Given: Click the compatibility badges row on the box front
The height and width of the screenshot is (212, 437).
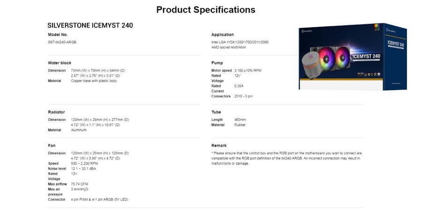Looking at the screenshot, I should 368,74.
